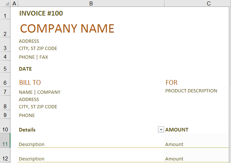Select the DATE cell
Screen dimensions: 231x163
[x=25, y=69]
